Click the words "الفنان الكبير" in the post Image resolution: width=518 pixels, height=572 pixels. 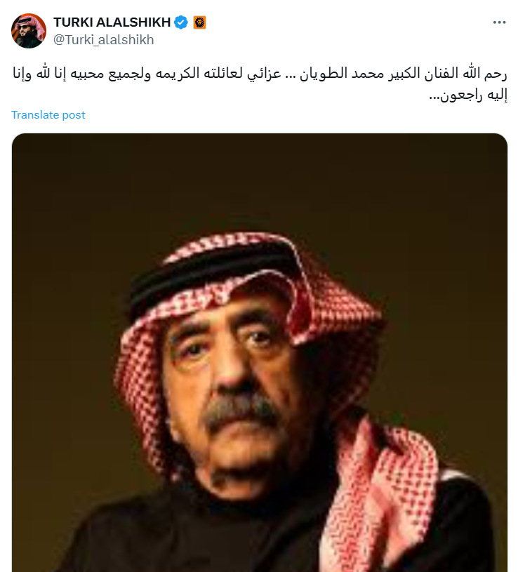424,73
